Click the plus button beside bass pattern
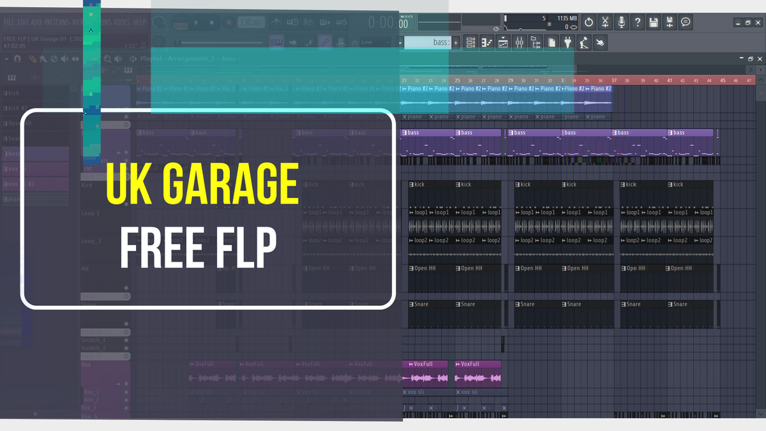The width and height of the screenshot is (766, 431). coord(456,43)
